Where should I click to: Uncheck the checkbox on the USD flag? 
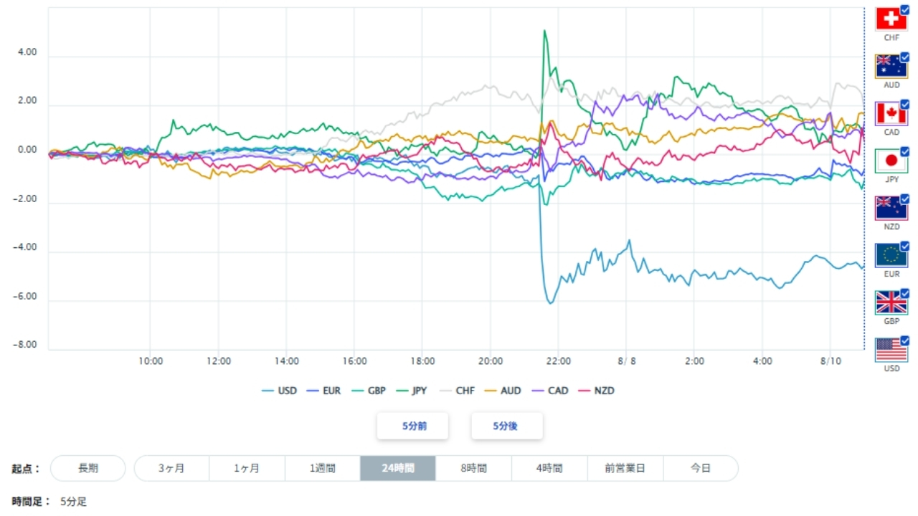click(904, 340)
